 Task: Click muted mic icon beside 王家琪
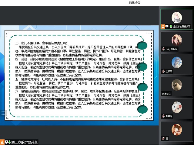tap(163, 71)
